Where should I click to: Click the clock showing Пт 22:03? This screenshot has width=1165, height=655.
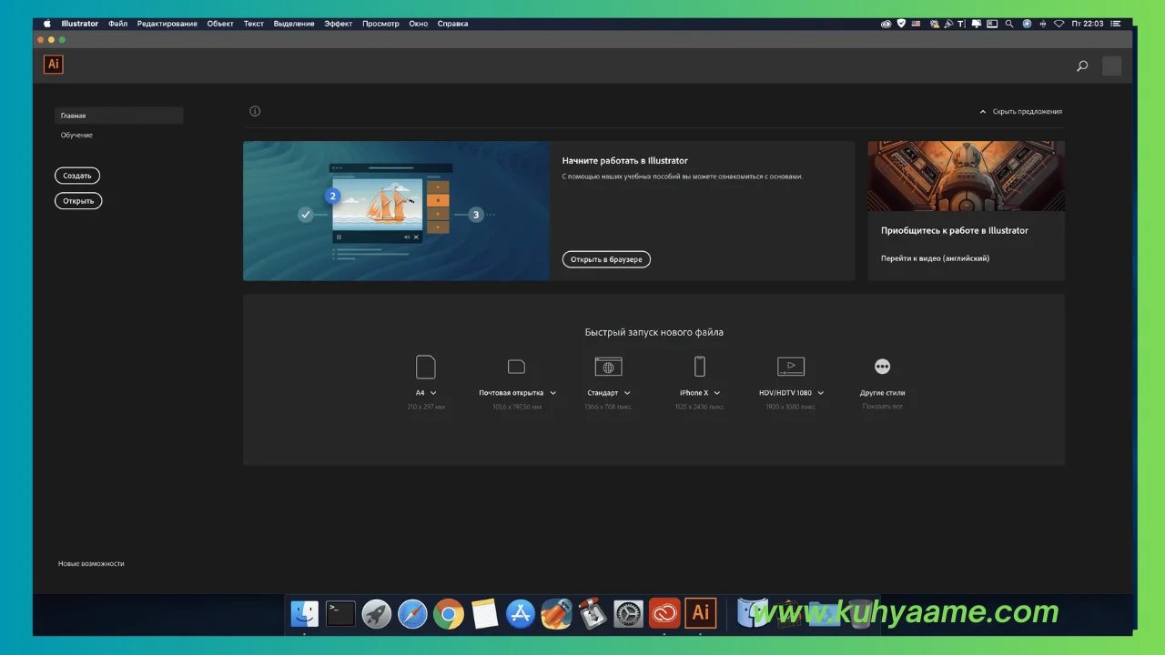1088,24
